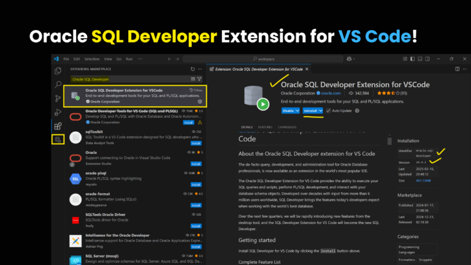The width and height of the screenshot is (471, 265).
Task: Open the SQL Developer database icon in activity bar
Action: pyautogui.click(x=58, y=139)
